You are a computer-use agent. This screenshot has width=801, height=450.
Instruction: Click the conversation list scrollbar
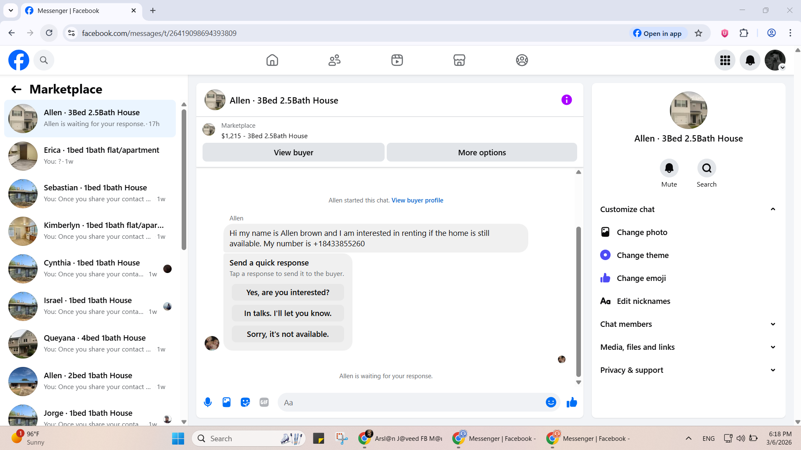coord(184,179)
